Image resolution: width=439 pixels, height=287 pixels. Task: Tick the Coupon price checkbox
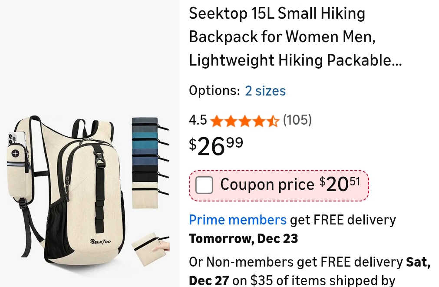pos(204,185)
